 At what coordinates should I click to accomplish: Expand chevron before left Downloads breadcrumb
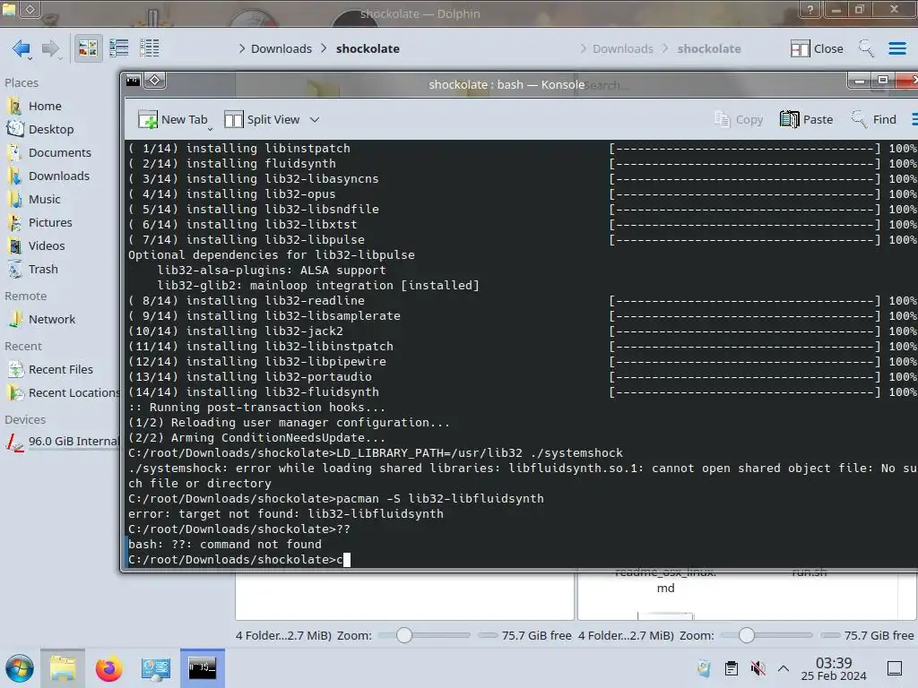pyautogui.click(x=242, y=48)
